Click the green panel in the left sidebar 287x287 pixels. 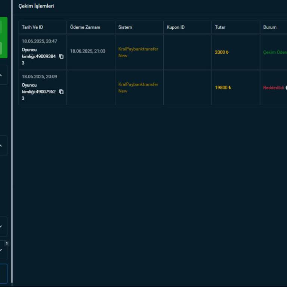click(x=3, y=37)
